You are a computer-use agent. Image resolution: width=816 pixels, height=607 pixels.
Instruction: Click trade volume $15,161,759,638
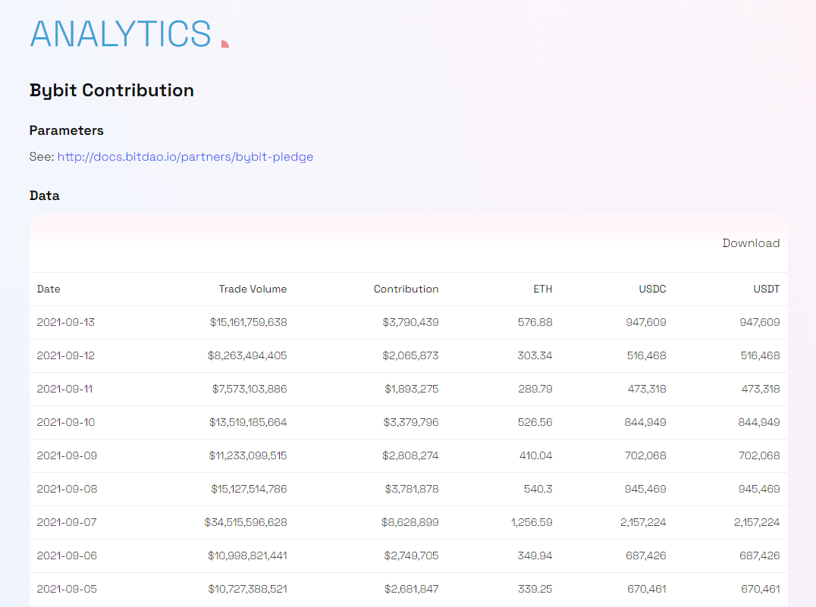pyautogui.click(x=248, y=323)
